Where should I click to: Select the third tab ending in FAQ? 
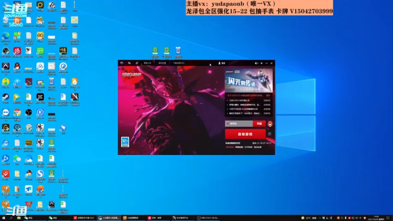179,63
